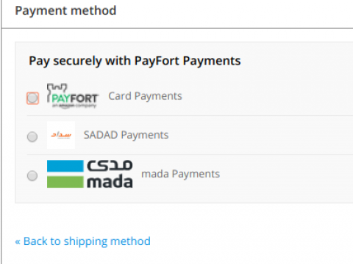Image resolution: width=353 pixels, height=264 pixels.
Task: Click the Arabic mada lettering
Action: tap(110, 166)
